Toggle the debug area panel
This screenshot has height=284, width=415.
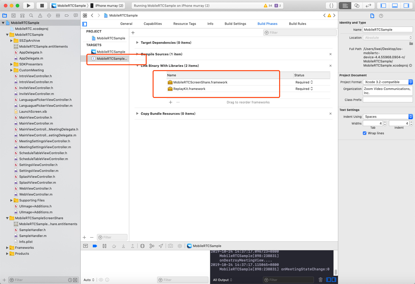click(395, 6)
